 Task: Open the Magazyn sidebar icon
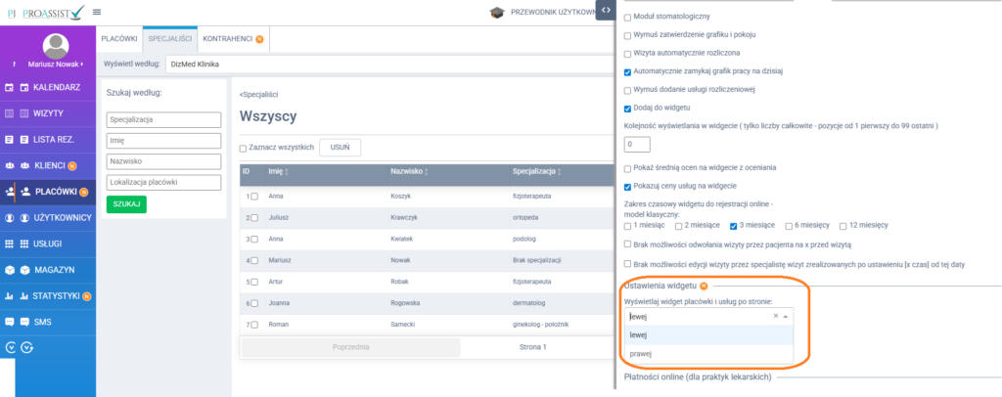click(x=10, y=269)
